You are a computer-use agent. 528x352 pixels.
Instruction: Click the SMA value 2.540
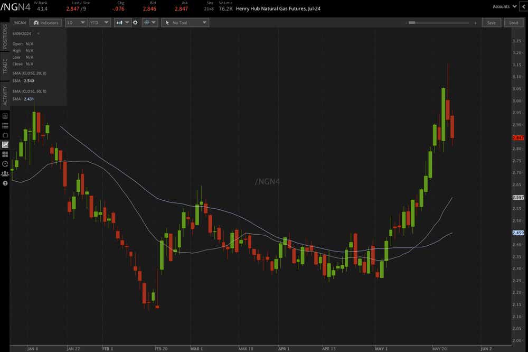click(29, 81)
